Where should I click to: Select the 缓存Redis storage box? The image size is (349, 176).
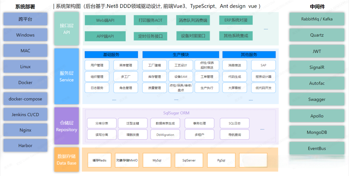coord(100,160)
